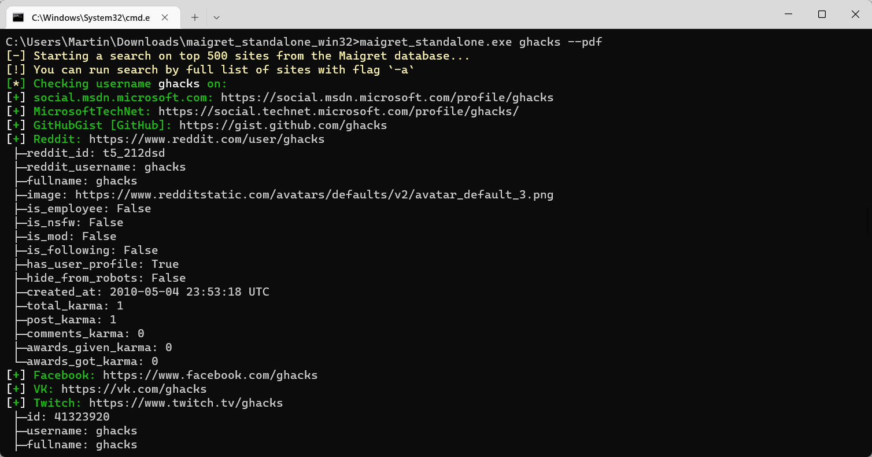Image resolution: width=872 pixels, height=457 pixels.
Task: Click the gist.github.com/ghacks URL
Action: (x=283, y=126)
